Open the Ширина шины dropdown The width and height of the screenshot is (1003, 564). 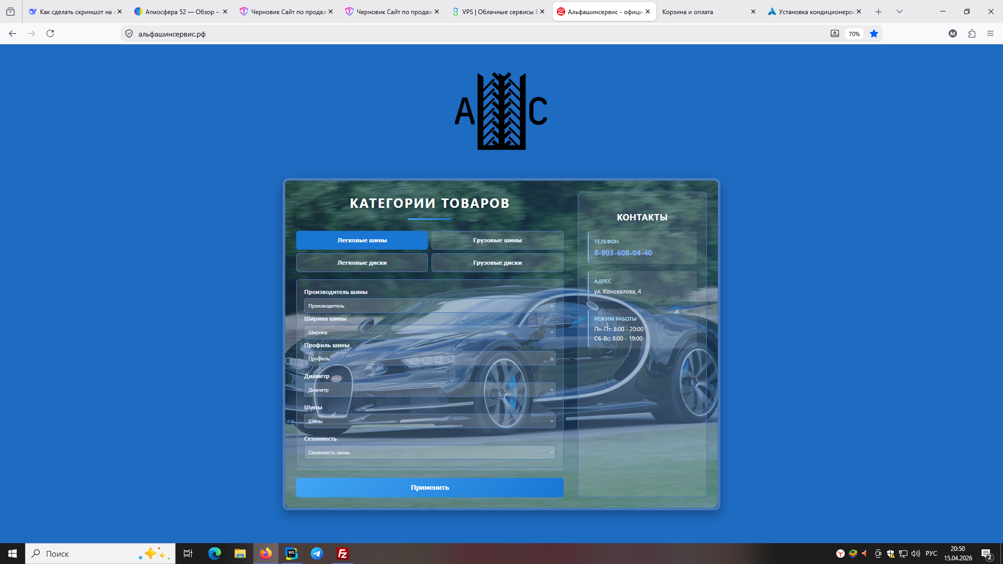pos(429,333)
